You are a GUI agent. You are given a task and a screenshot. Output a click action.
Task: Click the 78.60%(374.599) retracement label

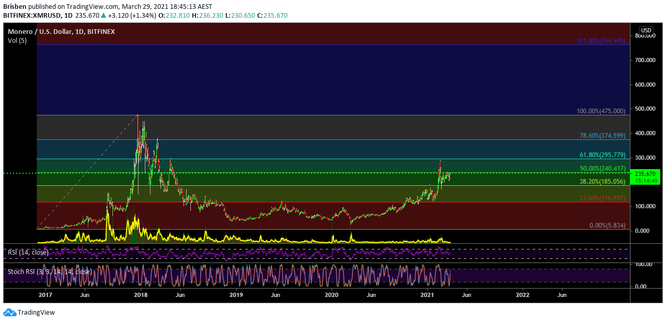tap(602, 136)
